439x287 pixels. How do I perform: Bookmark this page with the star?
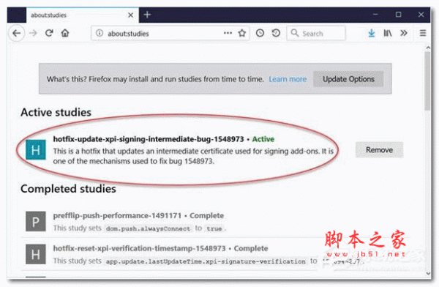coord(242,33)
